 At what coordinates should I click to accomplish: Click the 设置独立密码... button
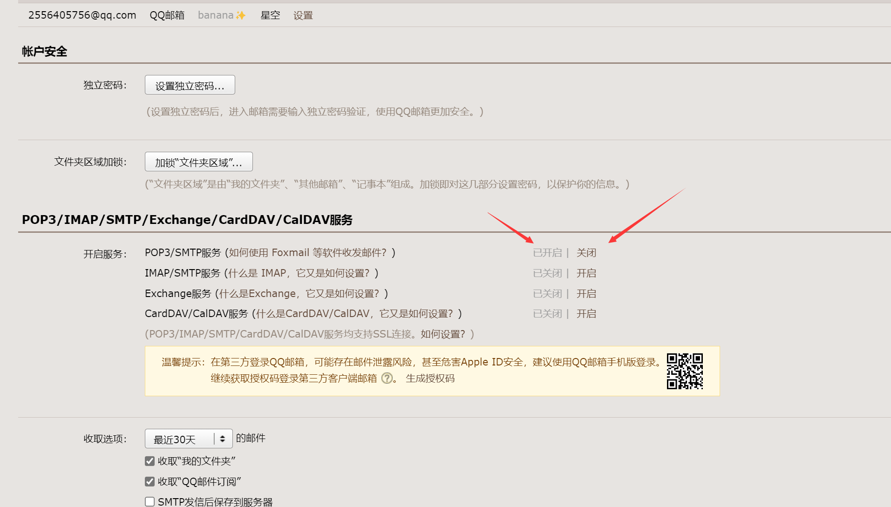click(x=190, y=85)
